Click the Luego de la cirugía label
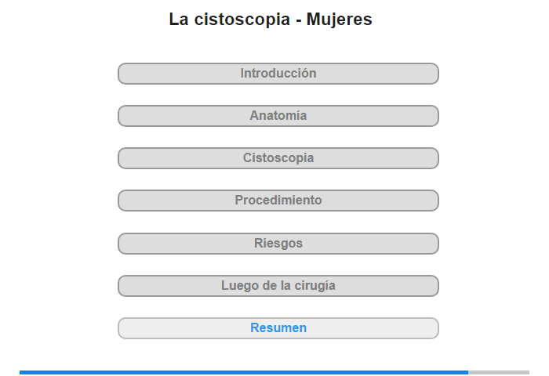Viewport: 549px width, 376px height. [278, 286]
